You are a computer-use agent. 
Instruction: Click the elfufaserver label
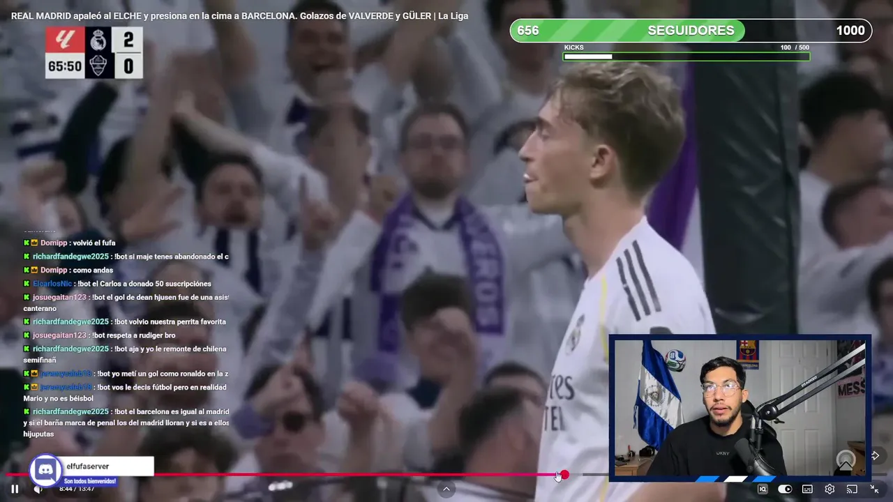click(88, 466)
